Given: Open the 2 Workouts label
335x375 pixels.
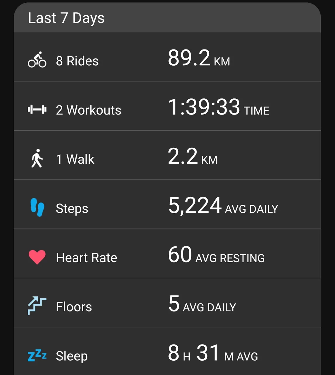Looking at the screenshot, I should [x=88, y=110].
